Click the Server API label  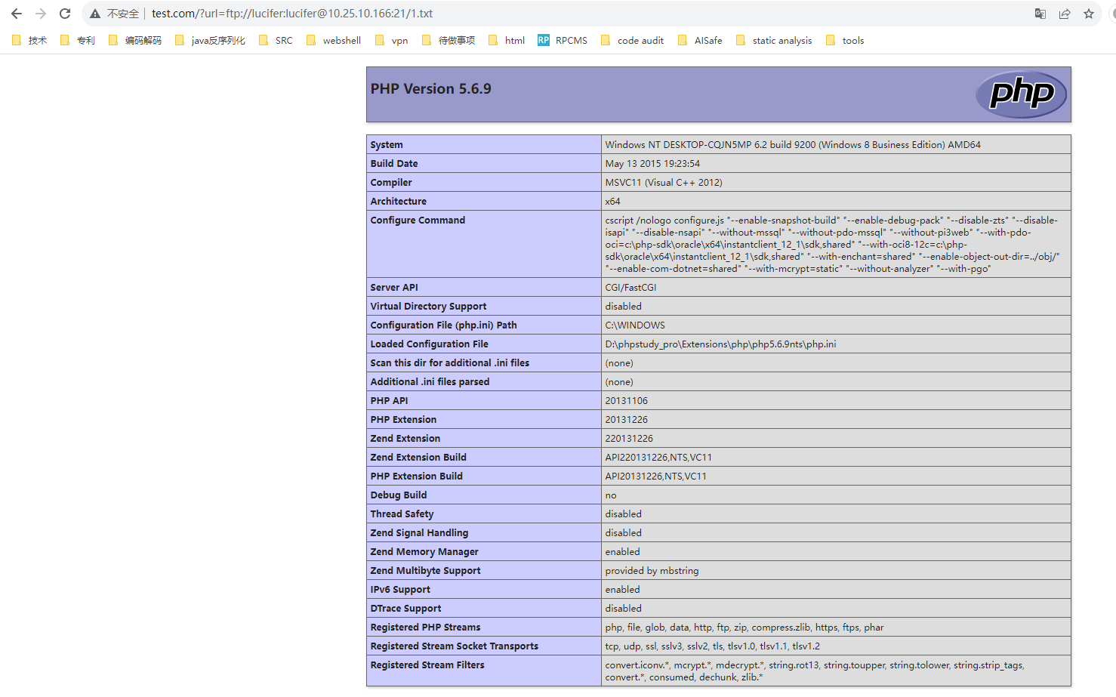[x=394, y=288]
